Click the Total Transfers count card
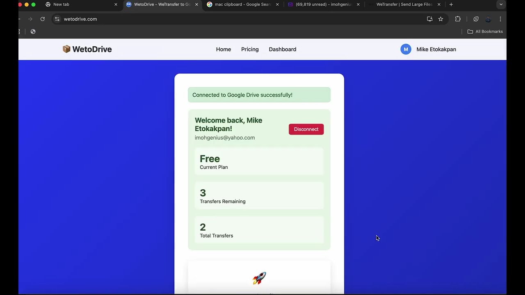Screen dimensions: 525x295 (259, 230)
